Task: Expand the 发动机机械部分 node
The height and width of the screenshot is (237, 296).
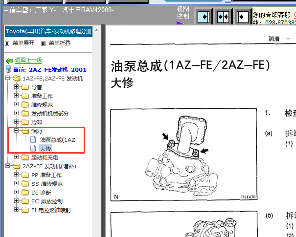Action: (17, 113)
